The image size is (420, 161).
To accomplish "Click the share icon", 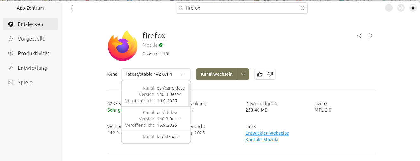I will pos(360,36).
